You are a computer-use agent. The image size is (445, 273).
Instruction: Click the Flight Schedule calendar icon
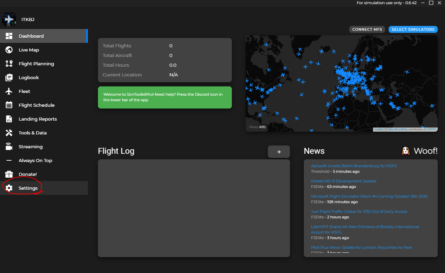click(x=9, y=105)
